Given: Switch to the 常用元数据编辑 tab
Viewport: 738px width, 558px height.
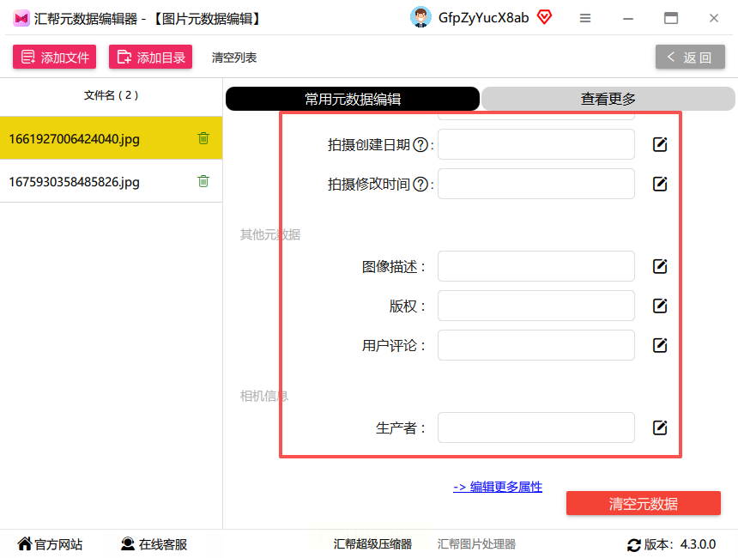Looking at the screenshot, I should (x=353, y=99).
